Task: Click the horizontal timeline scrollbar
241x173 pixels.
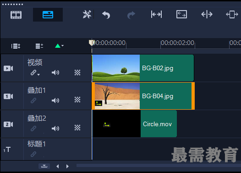Action: (159, 166)
